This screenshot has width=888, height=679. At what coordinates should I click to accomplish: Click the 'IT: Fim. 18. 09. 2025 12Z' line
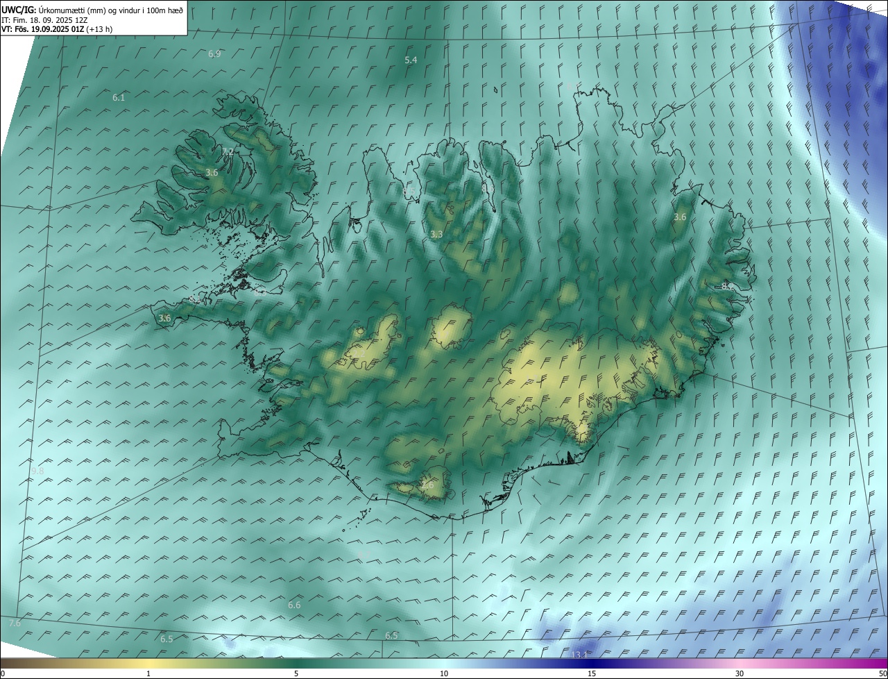(43, 20)
